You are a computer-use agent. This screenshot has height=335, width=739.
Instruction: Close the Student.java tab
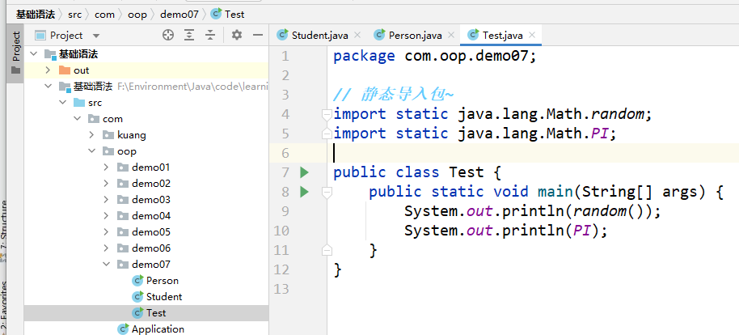pos(357,35)
